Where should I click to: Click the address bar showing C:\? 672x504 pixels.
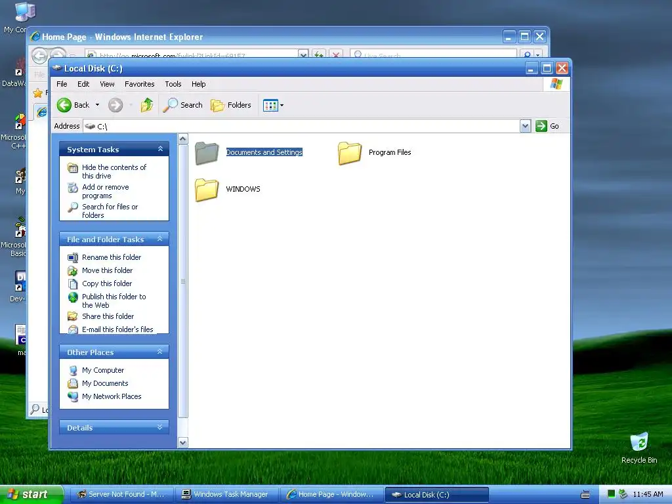(302, 126)
